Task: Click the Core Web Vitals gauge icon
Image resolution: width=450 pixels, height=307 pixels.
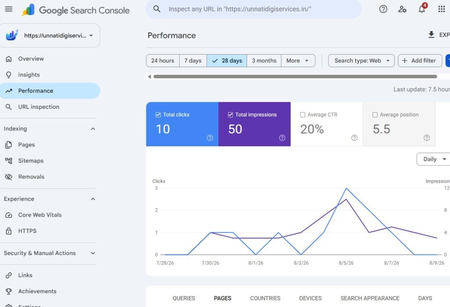Action: pyautogui.click(x=9, y=215)
